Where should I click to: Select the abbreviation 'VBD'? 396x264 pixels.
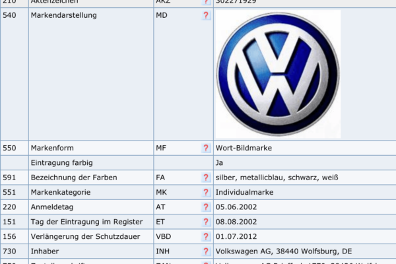click(164, 237)
